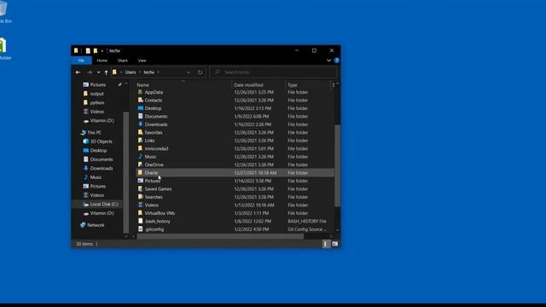Click the horizontal scrollbar of file list
Screen dimensions: 546x307
pyautogui.click(x=220, y=236)
